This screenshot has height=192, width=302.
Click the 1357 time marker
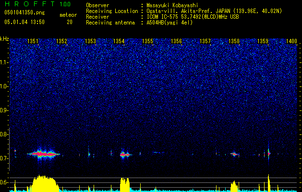[205, 41]
